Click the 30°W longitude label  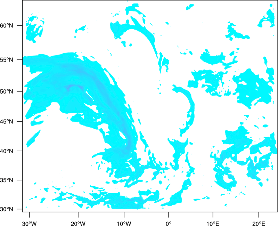coord(30,224)
